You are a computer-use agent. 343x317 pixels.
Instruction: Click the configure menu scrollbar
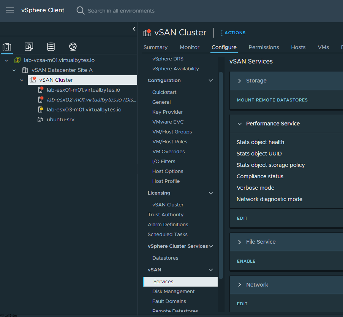(x=221, y=175)
